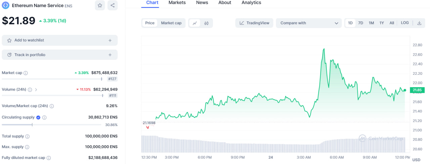The width and height of the screenshot is (430, 164).
Task: Open Total supply info icon
Action: click(28, 136)
